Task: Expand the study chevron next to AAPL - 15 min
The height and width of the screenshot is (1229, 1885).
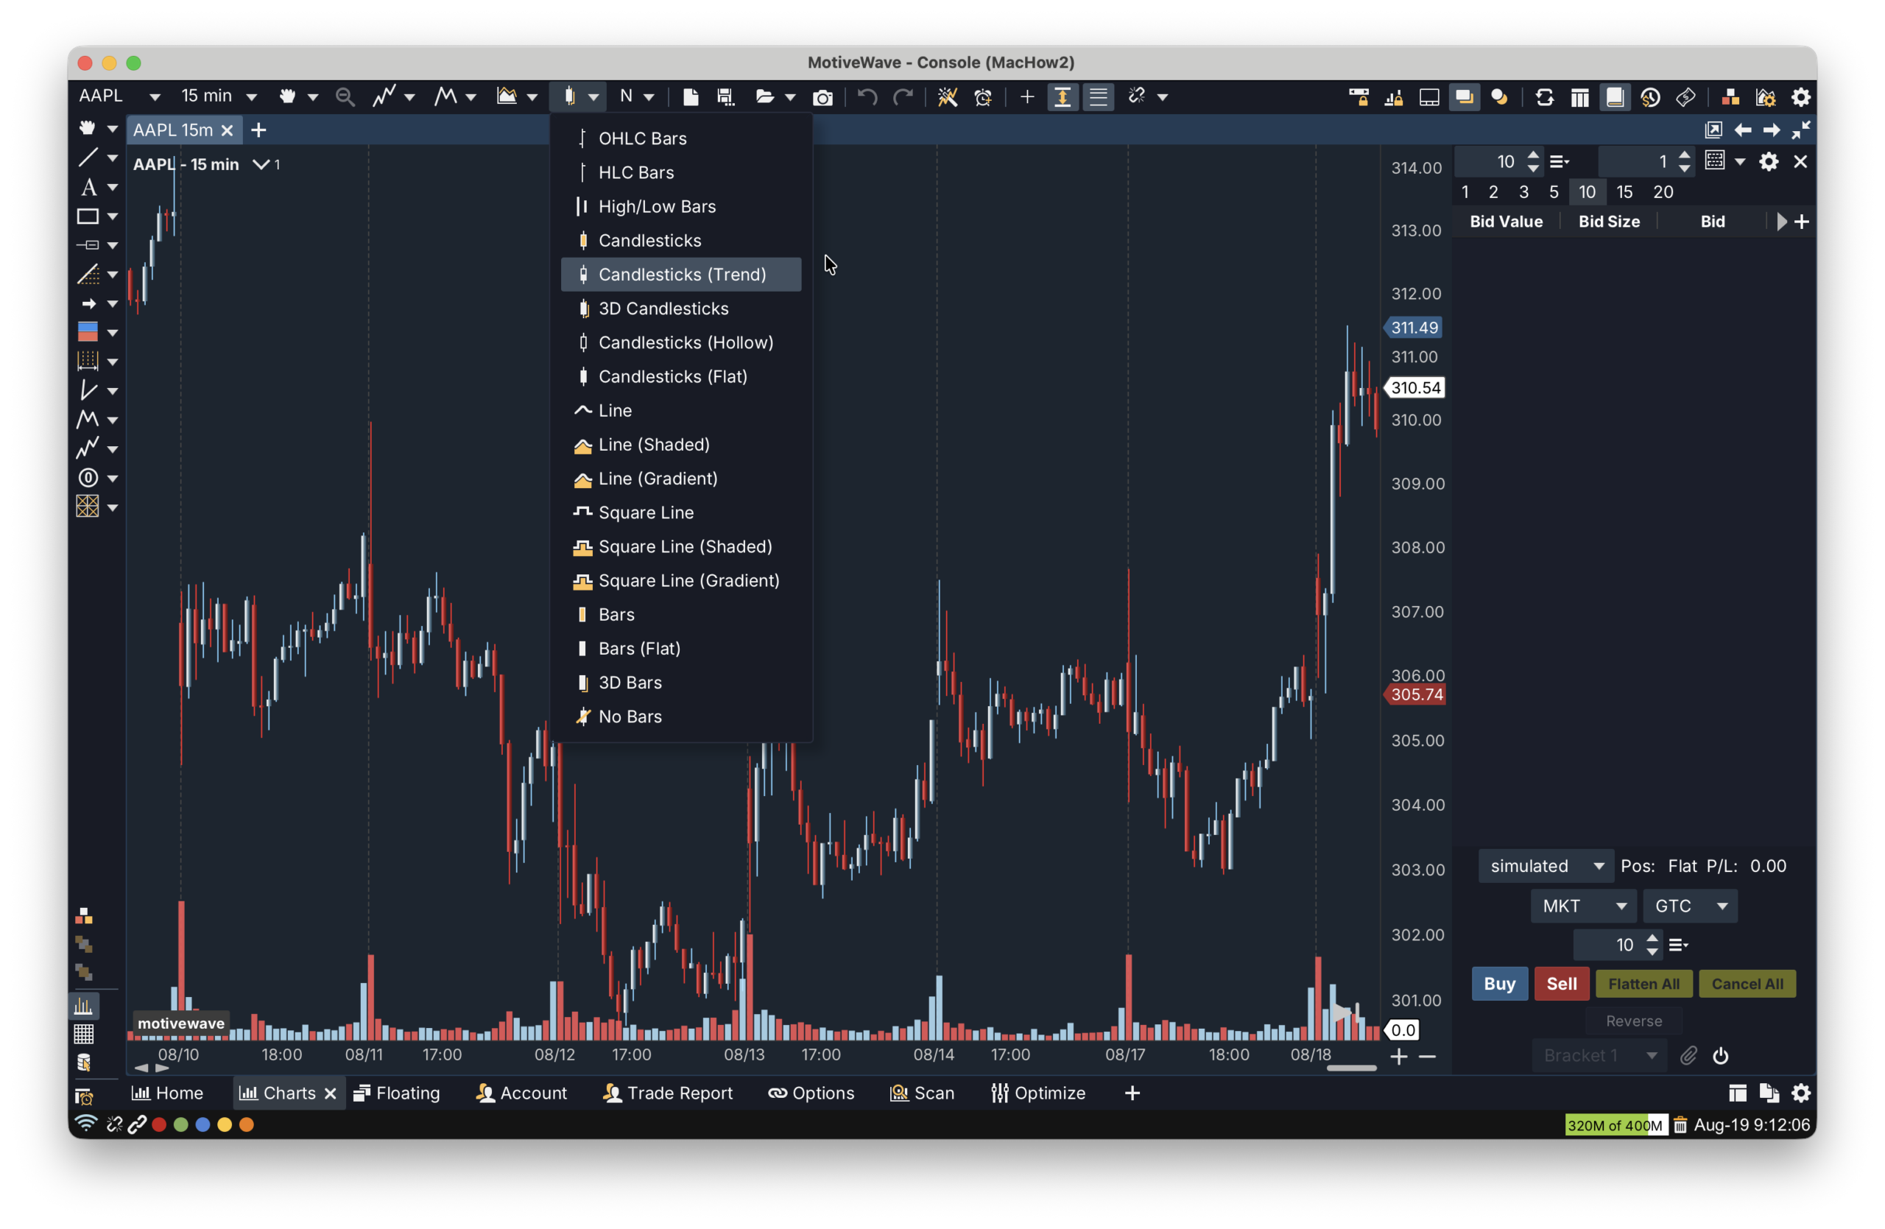Action: pos(260,165)
